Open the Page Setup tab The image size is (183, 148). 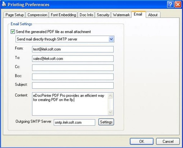pos(15,15)
